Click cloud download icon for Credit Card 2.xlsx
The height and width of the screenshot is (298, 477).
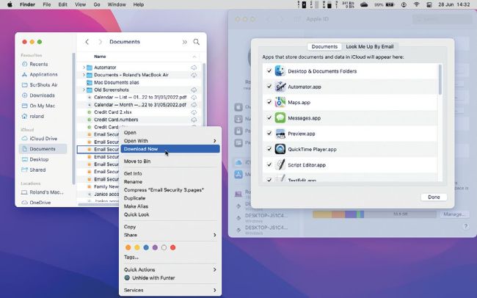[x=194, y=112]
